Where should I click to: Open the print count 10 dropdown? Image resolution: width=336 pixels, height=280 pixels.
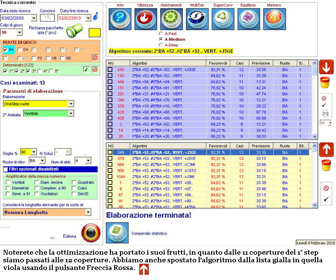[x=330, y=123]
